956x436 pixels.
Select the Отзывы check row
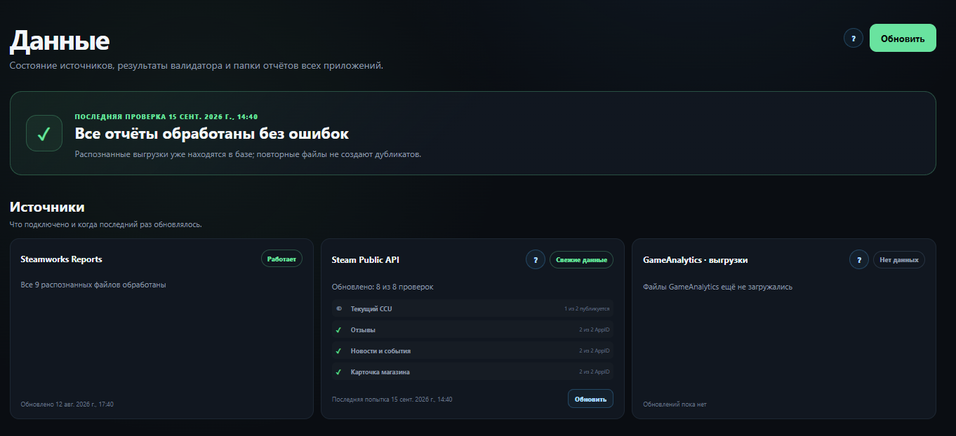(x=472, y=329)
